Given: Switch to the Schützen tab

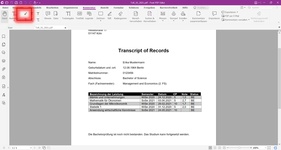Looking at the screenshot, I should [134, 8].
